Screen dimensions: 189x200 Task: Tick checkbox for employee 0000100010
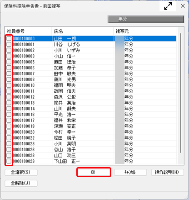pos(9,85)
